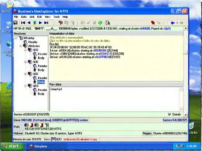Open the Edit menu
The height and width of the screenshot is (151, 202).
39,17
